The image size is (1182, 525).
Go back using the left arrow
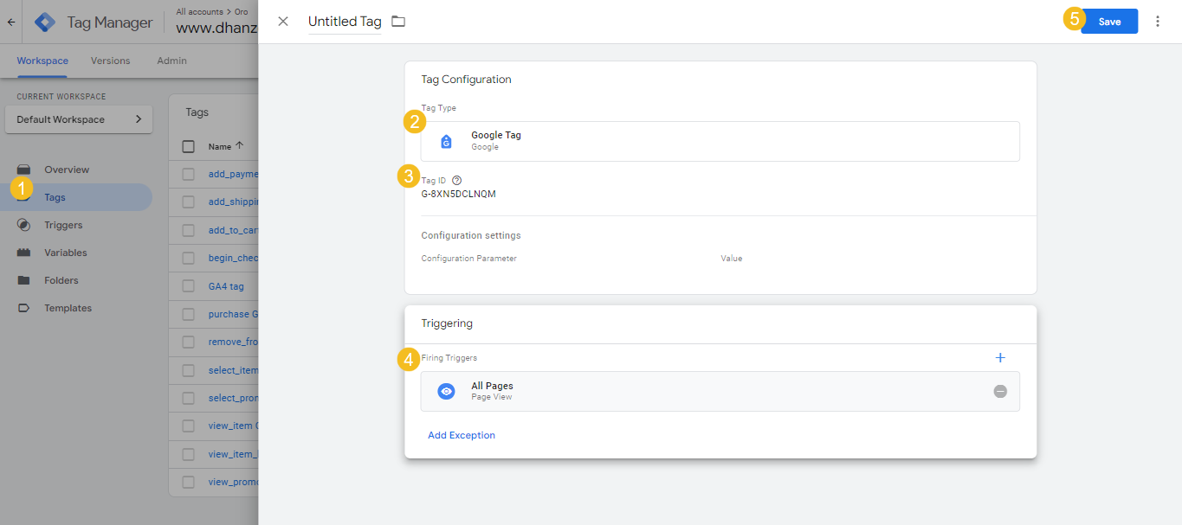coord(11,22)
